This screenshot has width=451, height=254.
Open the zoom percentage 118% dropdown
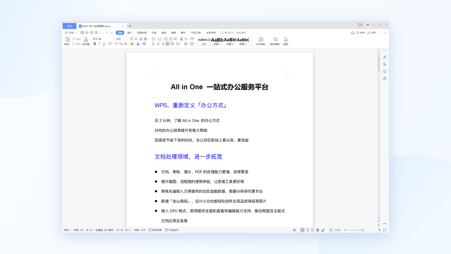(x=338, y=230)
